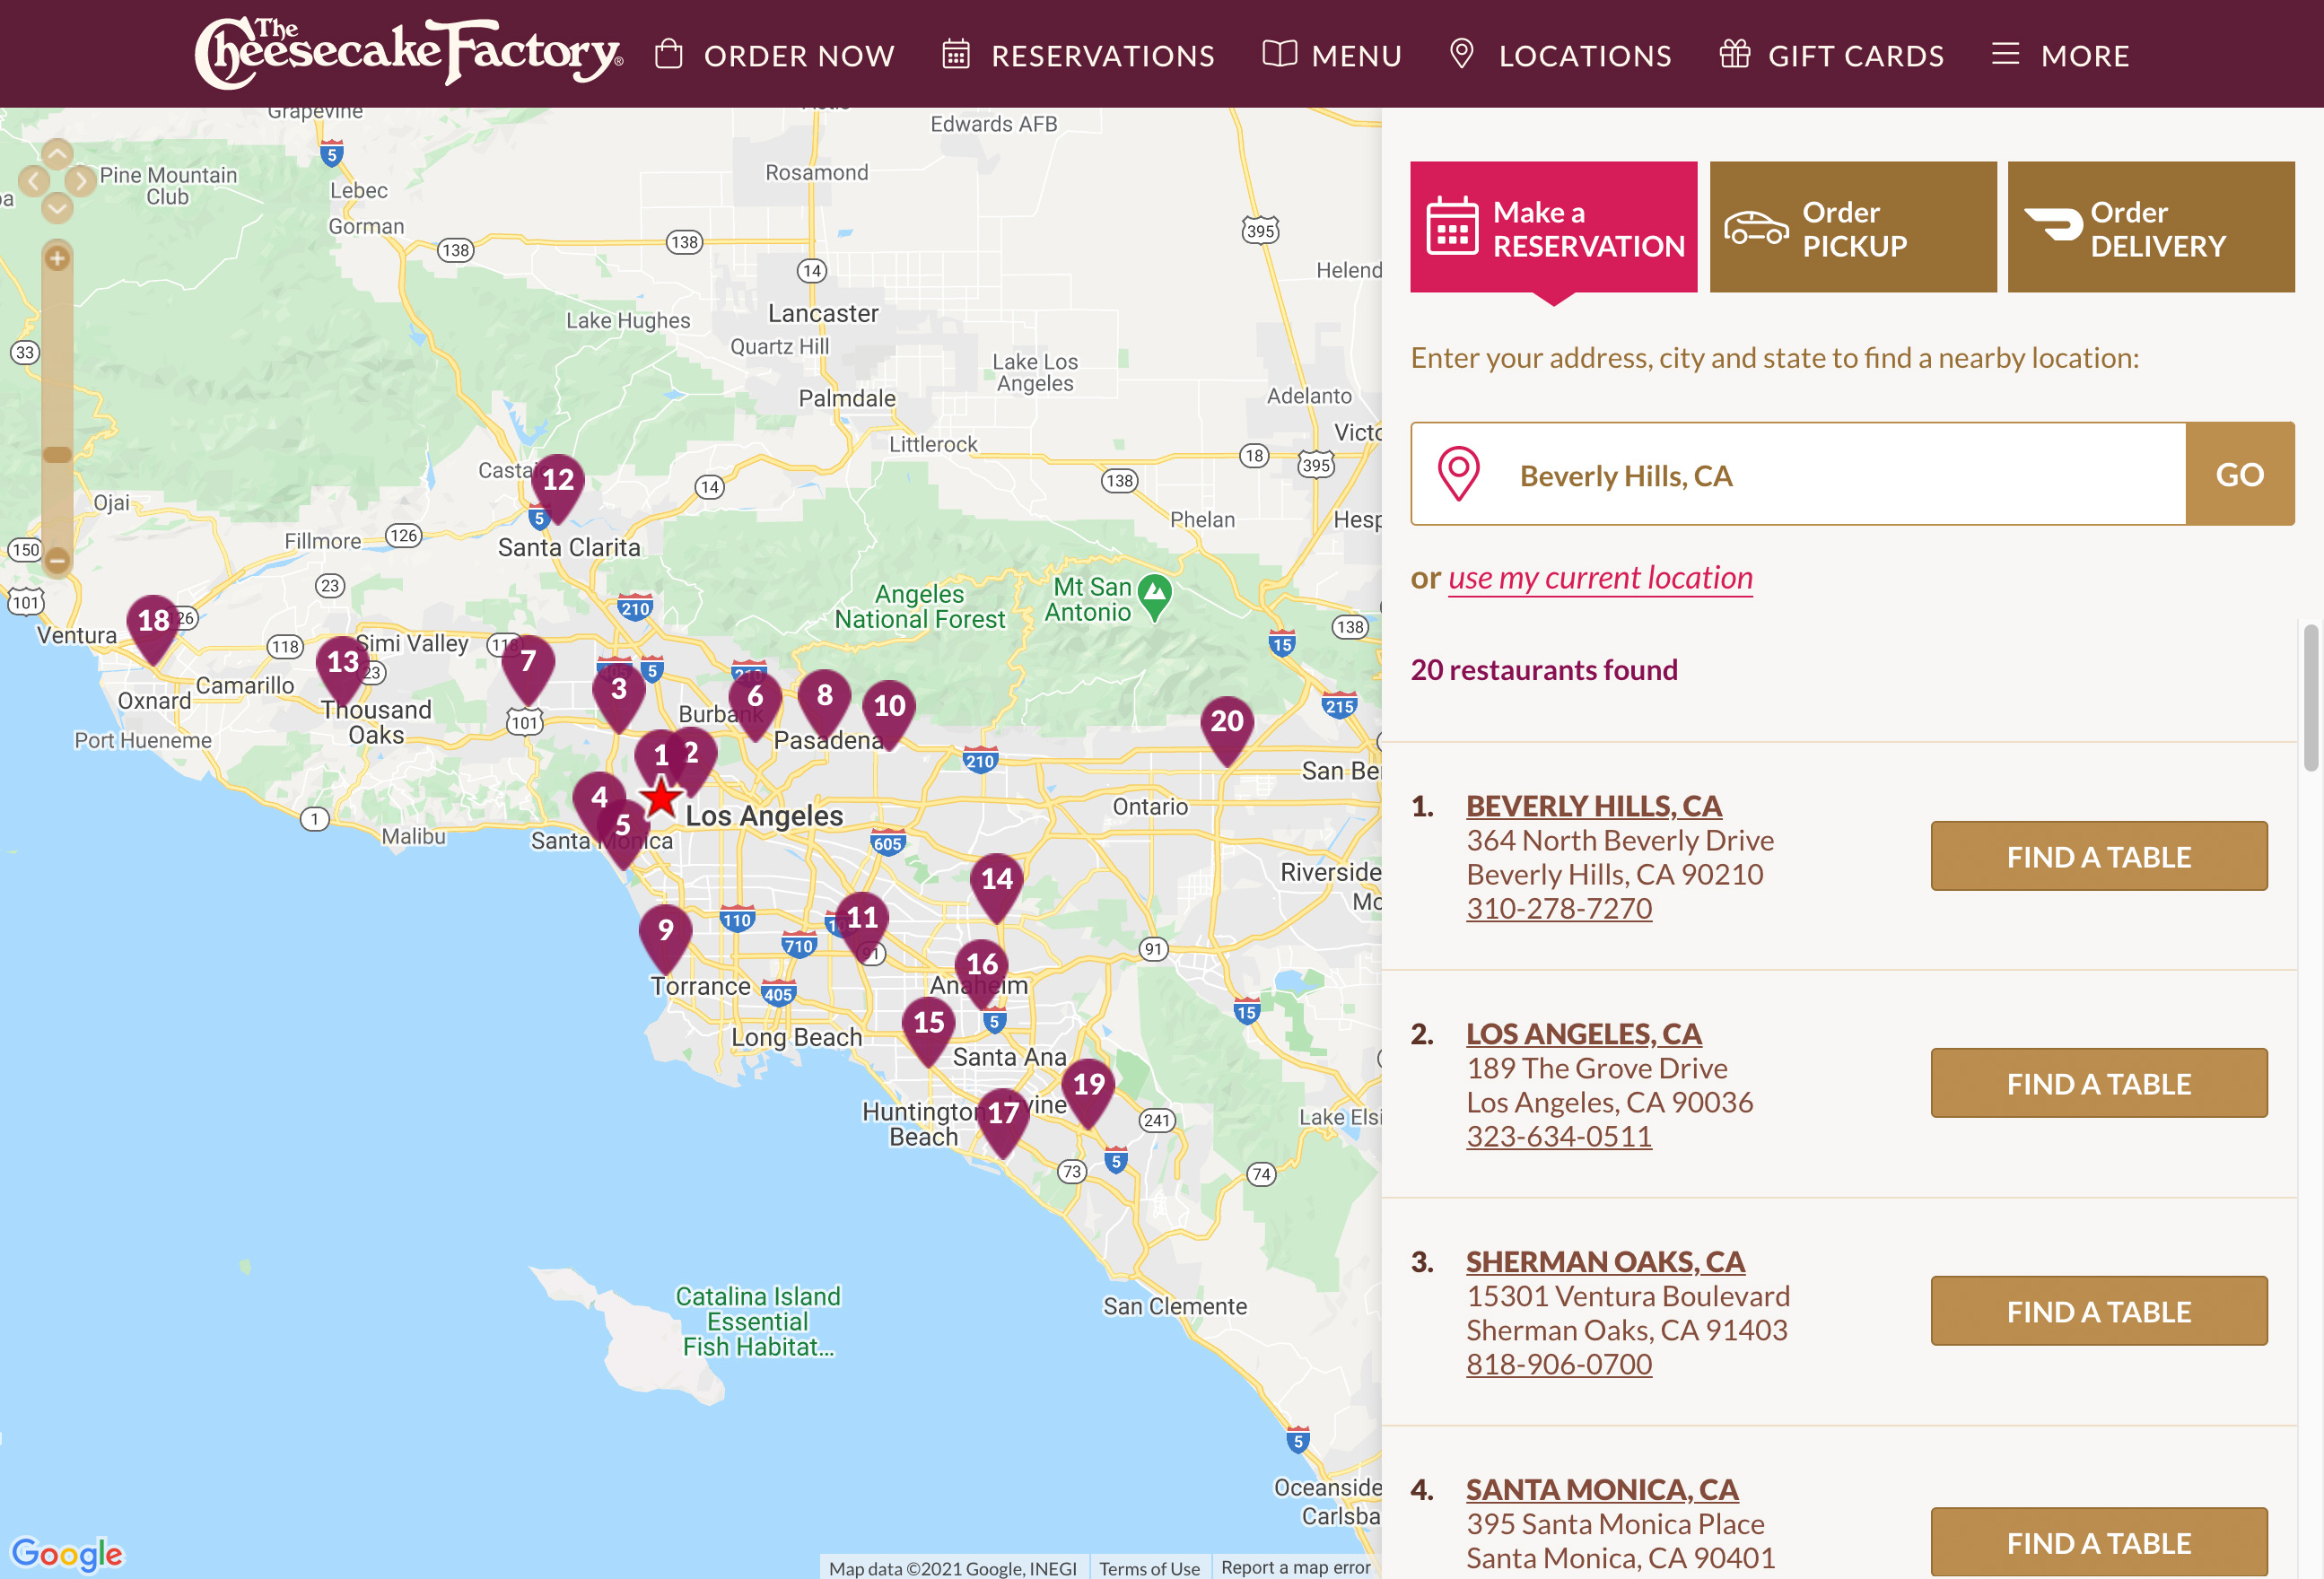The height and width of the screenshot is (1579, 2324).
Task: Click map marker 13 in Thousand Oaks
Action: (x=343, y=666)
